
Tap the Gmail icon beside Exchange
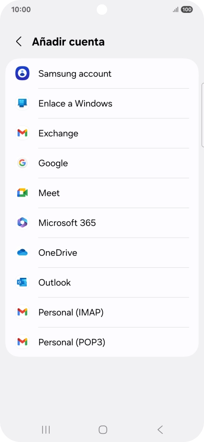[22, 133]
